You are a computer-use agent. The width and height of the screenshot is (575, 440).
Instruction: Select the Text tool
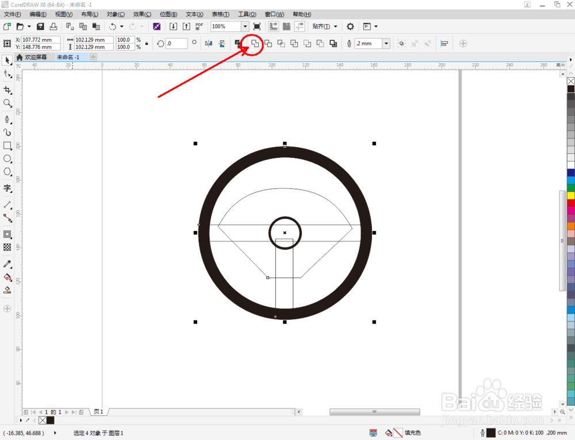coord(7,188)
